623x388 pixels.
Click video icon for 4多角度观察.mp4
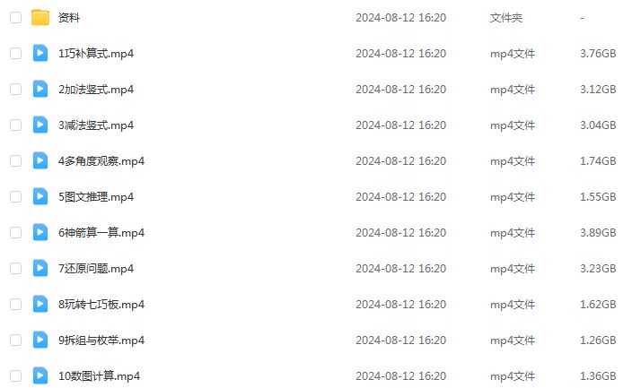(40, 160)
